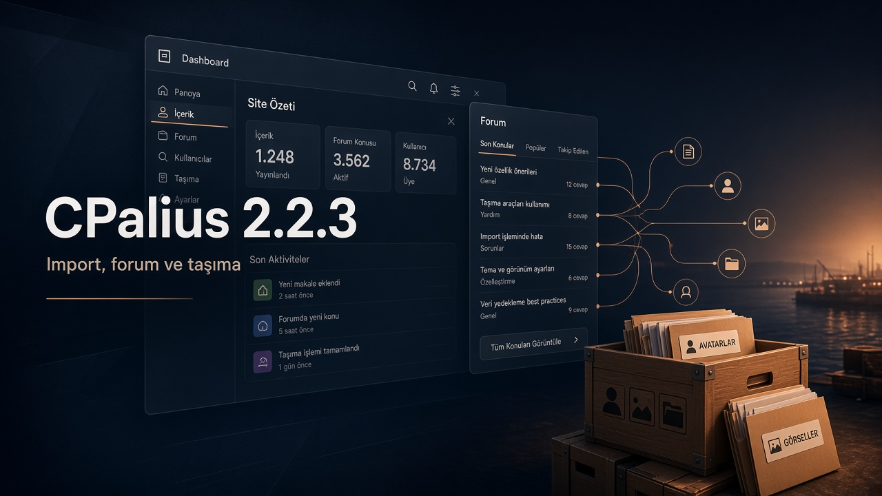The image size is (882, 496).
Task: Open the İçerik 1.248 stat card
Action: (x=283, y=156)
